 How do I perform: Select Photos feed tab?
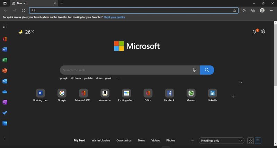point(171,140)
